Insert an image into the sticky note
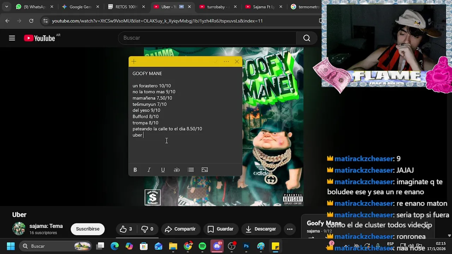The image size is (452, 254). pyautogui.click(x=204, y=170)
